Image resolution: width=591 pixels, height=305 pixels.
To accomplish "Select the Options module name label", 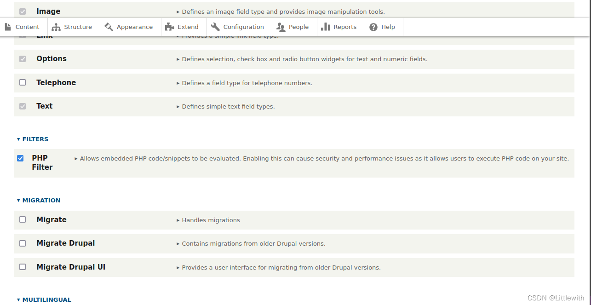I will 52,59.
